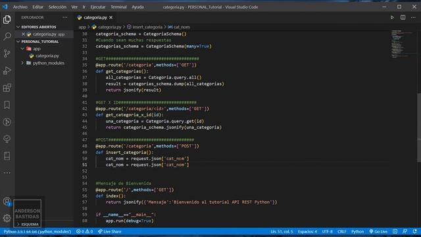This screenshot has height=237, width=421.
Task: Open the Ir menu
Action: (84, 7)
